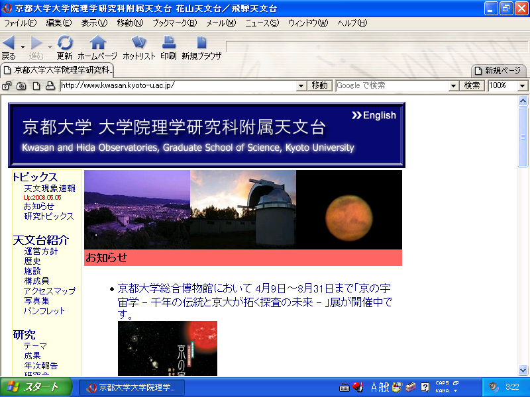Open the ウィンドウ(W) menu
This screenshot has width=530, height=397.
pyautogui.click(x=308, y=23)
